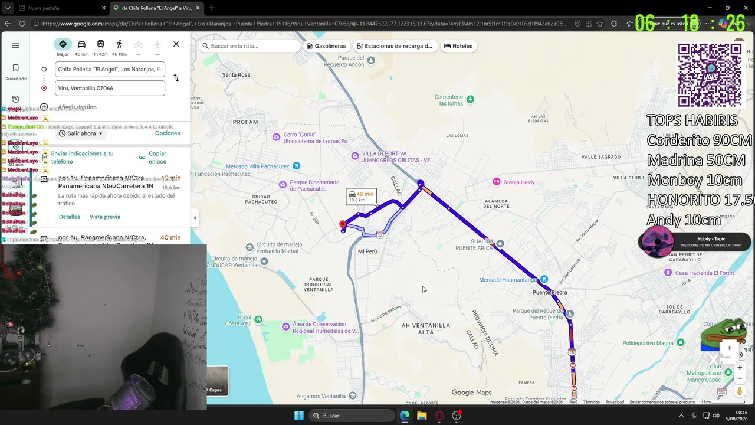Add this page to favorites with the star
Image resolution: width=755 pixels, height=425 pixels.
point(600,24)
